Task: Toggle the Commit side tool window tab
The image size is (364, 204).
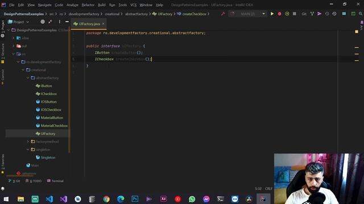Action: (3, 77)
